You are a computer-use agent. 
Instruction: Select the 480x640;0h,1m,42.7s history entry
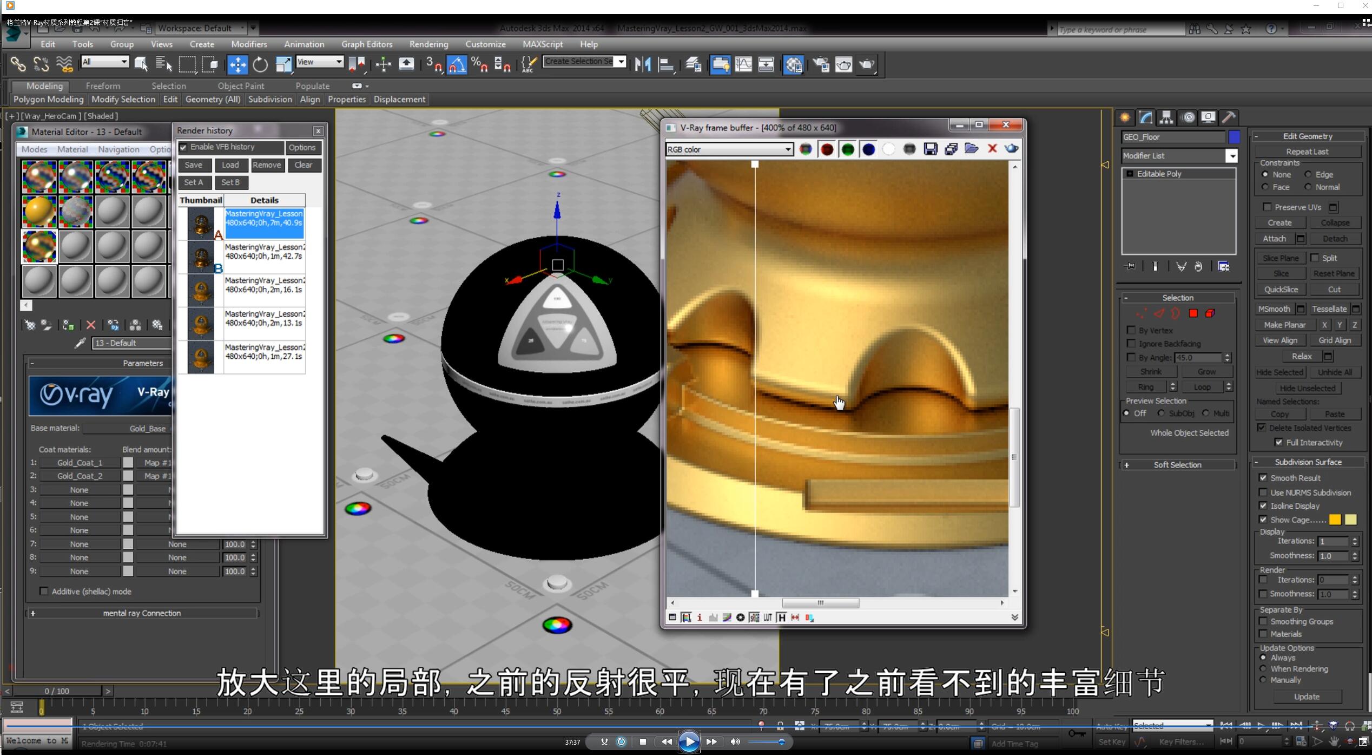click(x=265, y=257)
